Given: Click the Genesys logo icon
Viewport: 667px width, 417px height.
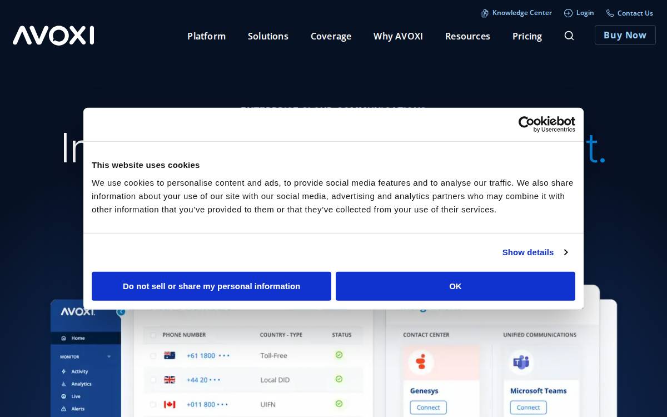Looking at the screenshot, I should tap(421, 362).
